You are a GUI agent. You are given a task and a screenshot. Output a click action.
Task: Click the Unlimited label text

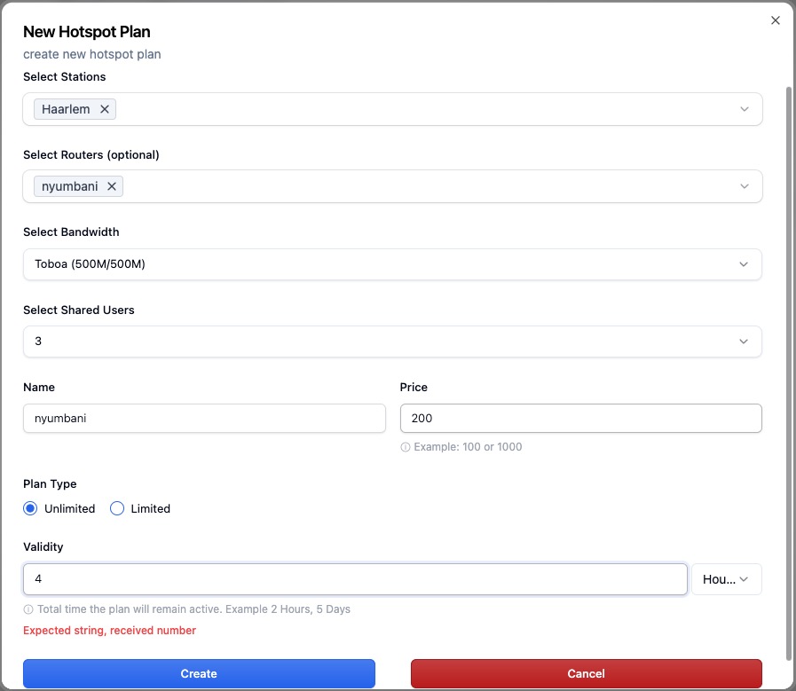(69, 508)
